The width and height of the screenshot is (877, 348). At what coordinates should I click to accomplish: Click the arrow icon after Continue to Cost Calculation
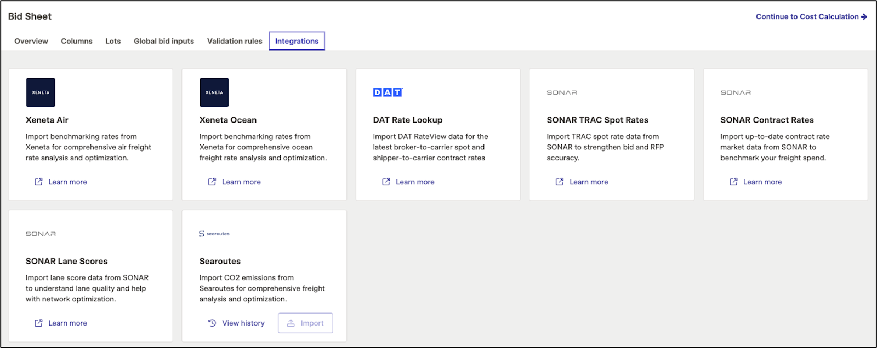(864, 16)
